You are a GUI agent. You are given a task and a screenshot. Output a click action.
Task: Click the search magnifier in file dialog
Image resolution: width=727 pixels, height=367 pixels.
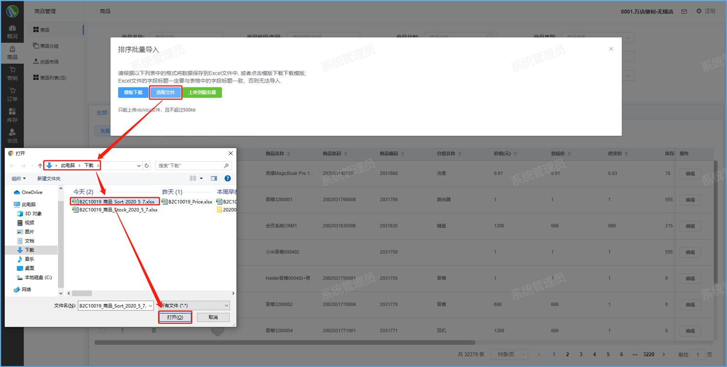coord(226,166)
